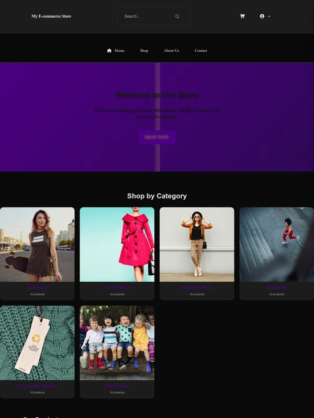This screenshot has height=418, width=314.
Task: Open the shopping cart icon
Action: pos(242,16)
